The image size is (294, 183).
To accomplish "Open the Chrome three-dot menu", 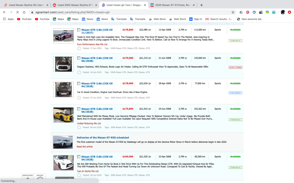I will click(290, 12).
